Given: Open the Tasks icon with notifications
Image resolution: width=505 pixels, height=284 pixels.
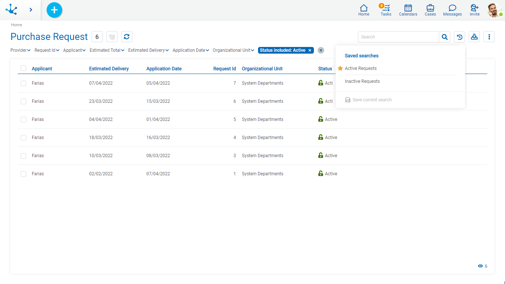Looking at the screenshot, I should [386, 10].
